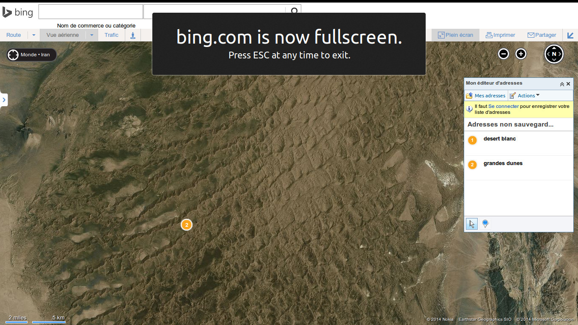Click the zoom out minus button
The image size is (578, 325).
point(503,54)
